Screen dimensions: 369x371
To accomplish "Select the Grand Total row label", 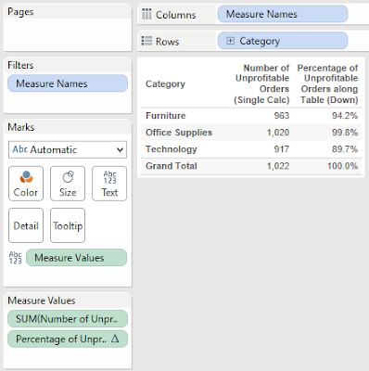I will pos(172,166).
